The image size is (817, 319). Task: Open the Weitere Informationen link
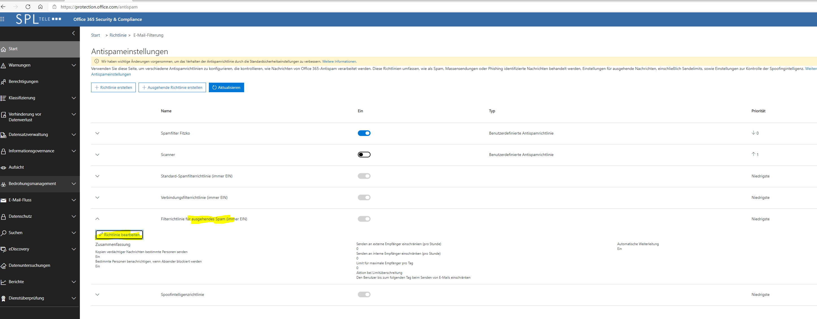tap(339, 61)
